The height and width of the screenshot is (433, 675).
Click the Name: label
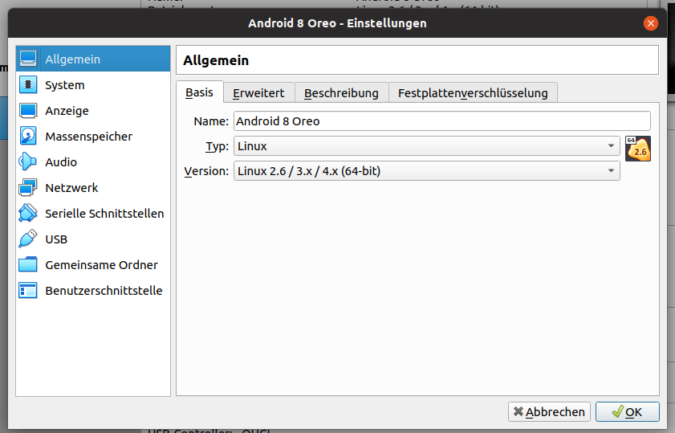pyautogui.click(x=211, y=121)
